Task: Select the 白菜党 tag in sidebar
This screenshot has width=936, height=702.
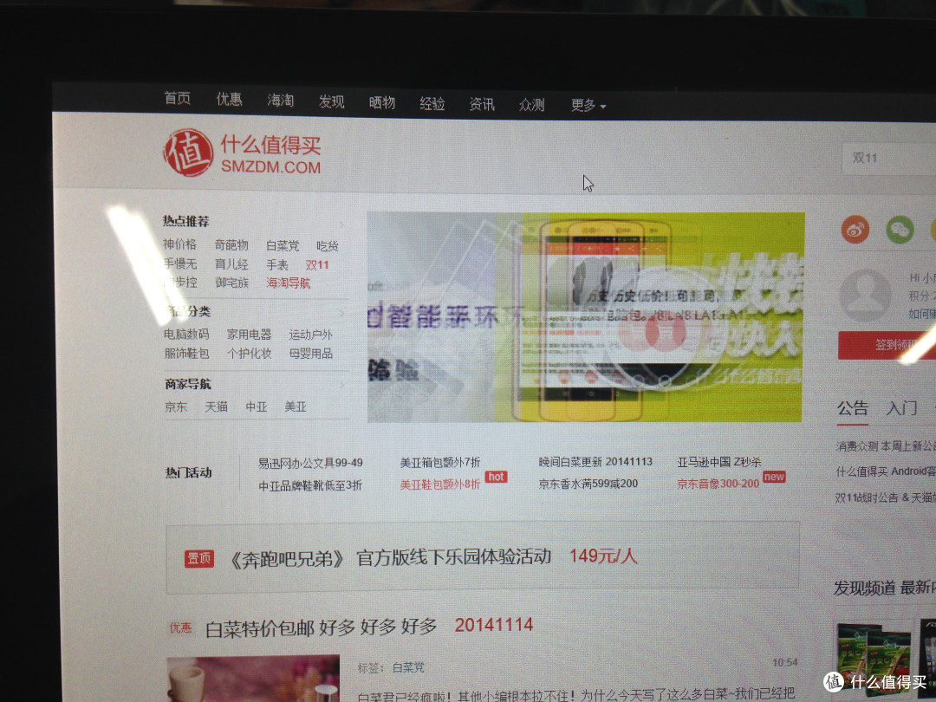Action: pyautogui.click(x=283, y=246)
